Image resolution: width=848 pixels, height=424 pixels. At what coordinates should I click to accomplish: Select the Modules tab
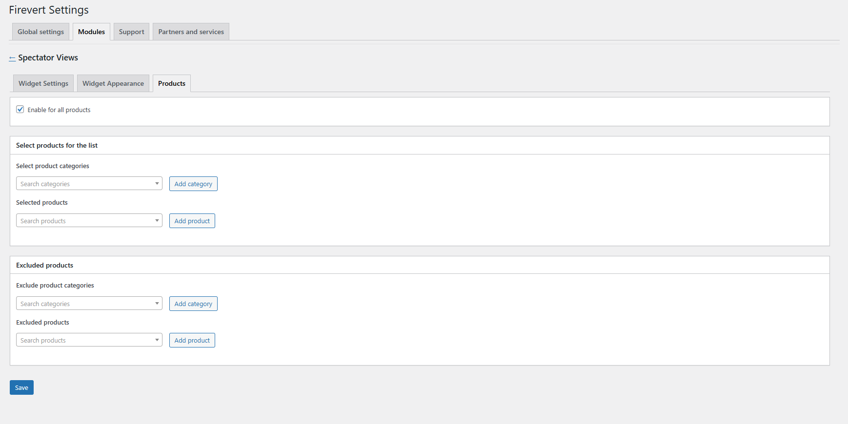[91, 32]
